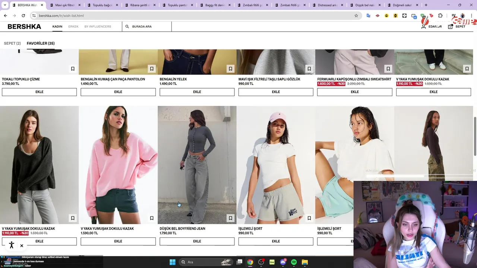Viewport: 477px width, 268px height.
Task: Add Düşük Bel Boyfriend Jean with EKLE
Action: pyautogui.click(x=197, y=241)
